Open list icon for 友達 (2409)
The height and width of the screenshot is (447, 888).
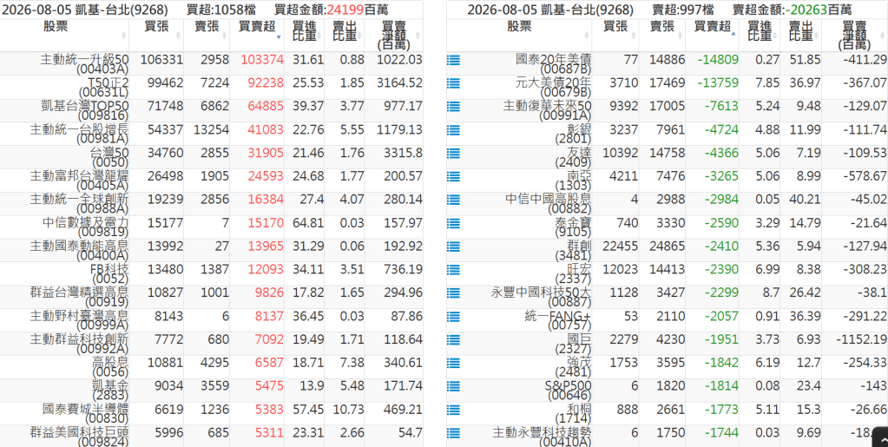click(x=453, y=153)
